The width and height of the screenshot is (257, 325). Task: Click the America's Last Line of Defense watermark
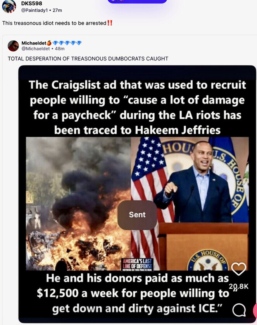(x=138, y=263)
